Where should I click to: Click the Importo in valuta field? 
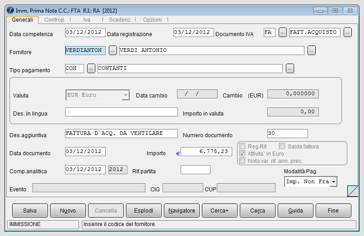pos(293,112)
